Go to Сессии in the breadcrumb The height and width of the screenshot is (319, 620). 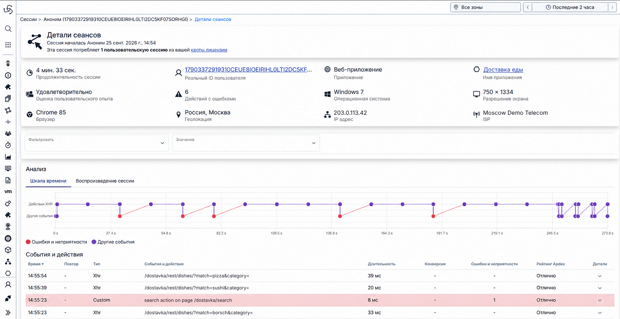tap(28, 19)
